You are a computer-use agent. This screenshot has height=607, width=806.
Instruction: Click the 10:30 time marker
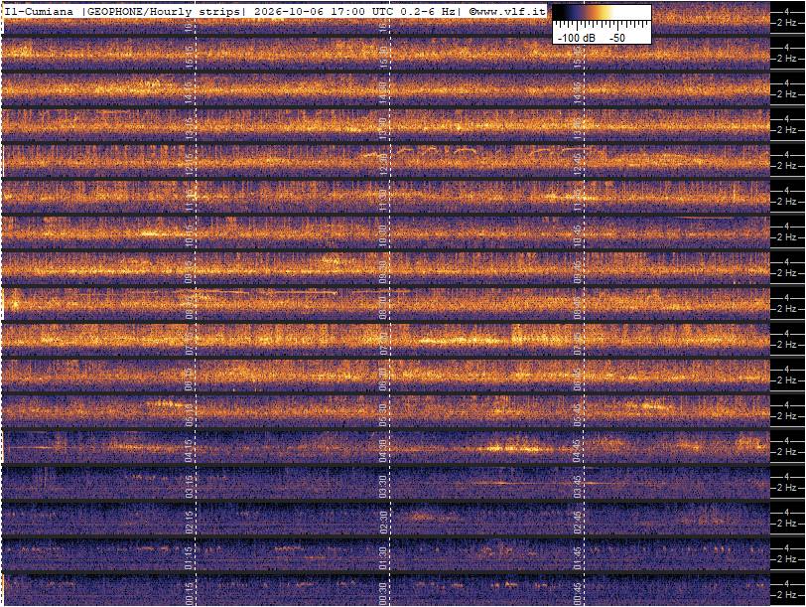383,236
